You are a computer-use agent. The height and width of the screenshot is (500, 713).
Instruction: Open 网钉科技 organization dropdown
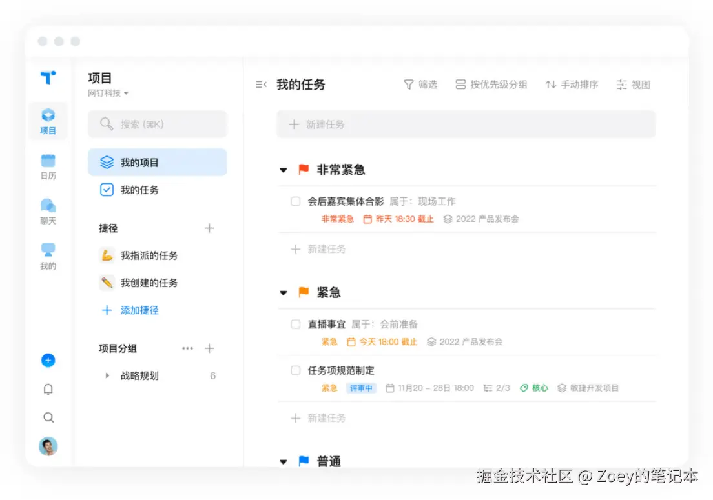[x=108, y=93]
